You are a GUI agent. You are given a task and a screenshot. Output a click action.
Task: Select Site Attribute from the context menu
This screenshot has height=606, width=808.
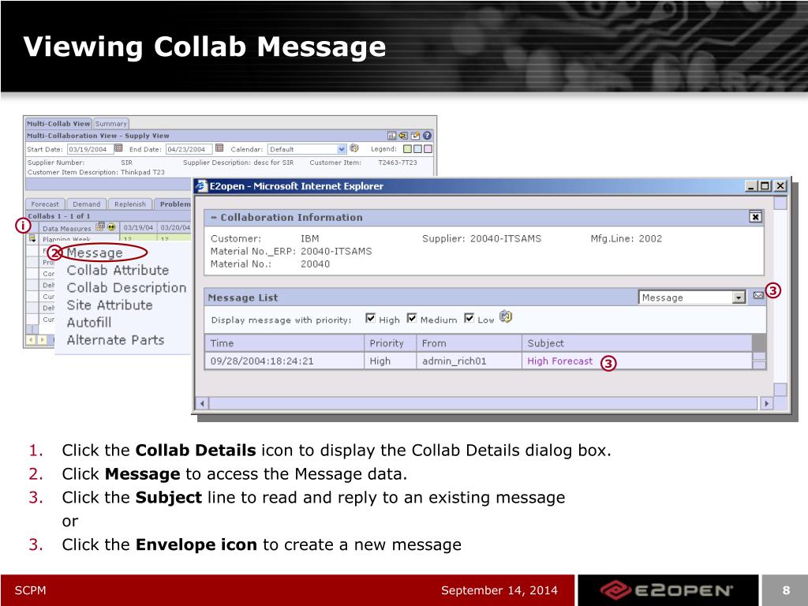[x=110, y=305]
